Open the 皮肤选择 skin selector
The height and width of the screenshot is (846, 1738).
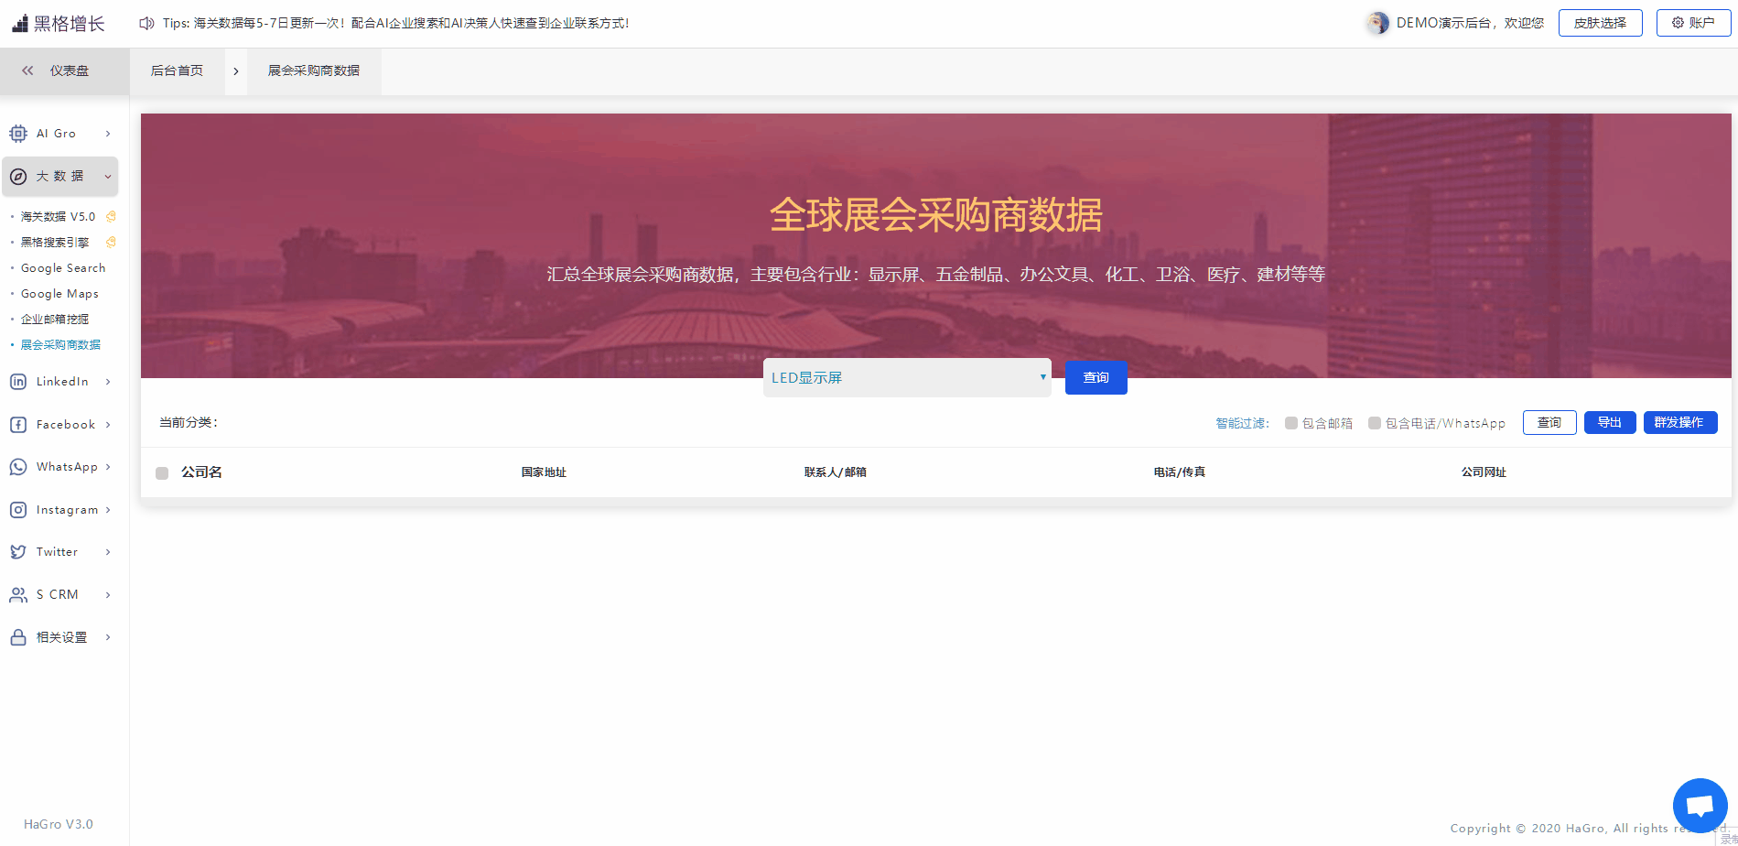(x=1600, y=23)
